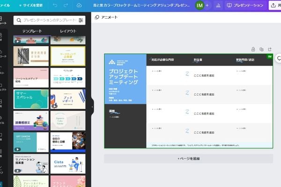The height and width of the screenshot is (187, 281).
Task: Click the duplicate page icon above slide
Action: coord(261,49)
